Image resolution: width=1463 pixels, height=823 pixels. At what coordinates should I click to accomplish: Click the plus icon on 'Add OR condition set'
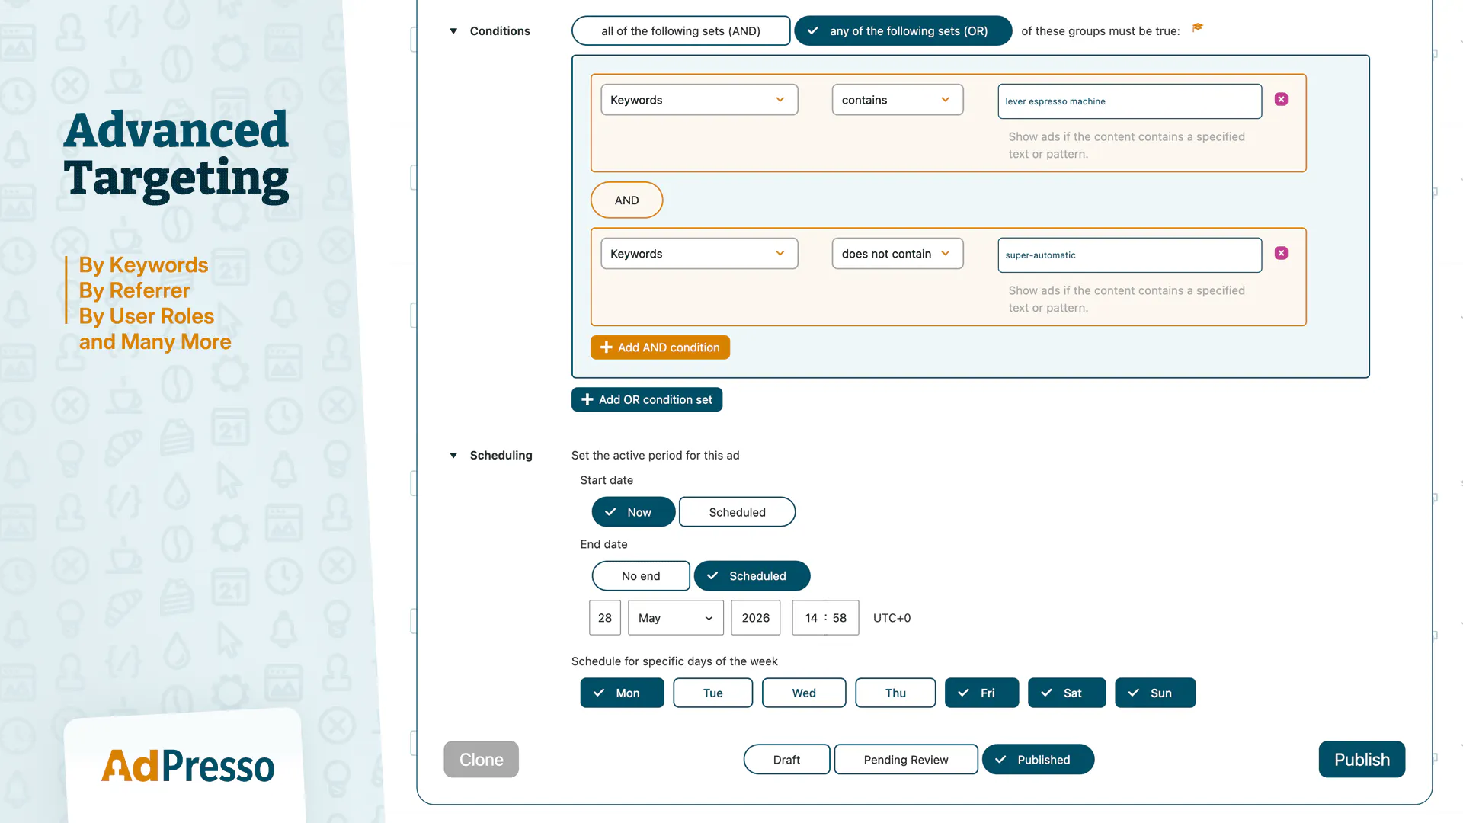(x=587, y=400)
